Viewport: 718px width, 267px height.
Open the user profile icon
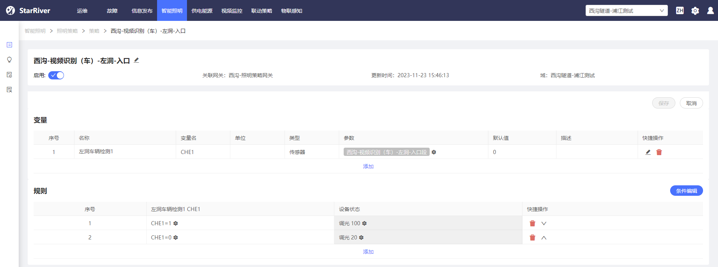coord(711,10)
